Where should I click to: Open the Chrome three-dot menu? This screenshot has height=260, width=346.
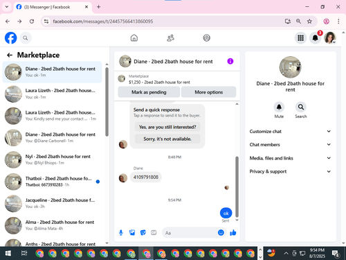pos(338,21)
